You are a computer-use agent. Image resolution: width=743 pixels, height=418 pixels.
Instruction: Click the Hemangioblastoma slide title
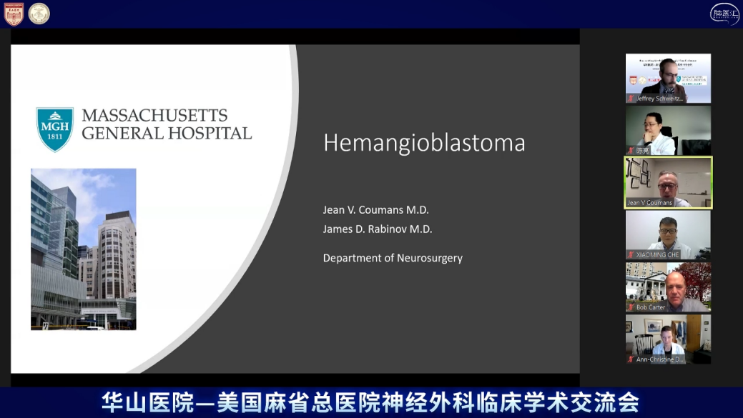(x=424, y=143)
